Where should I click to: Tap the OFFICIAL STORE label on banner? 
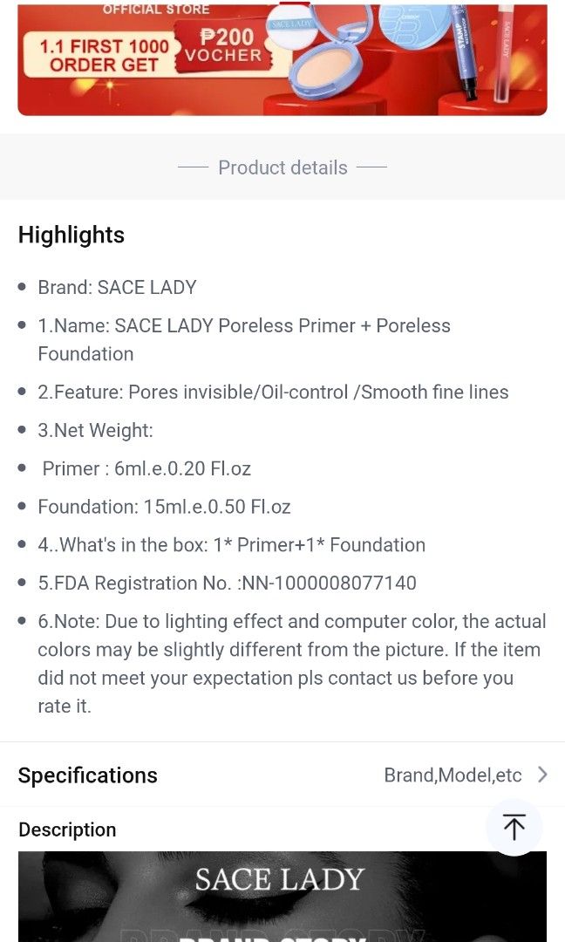(157, 9)
